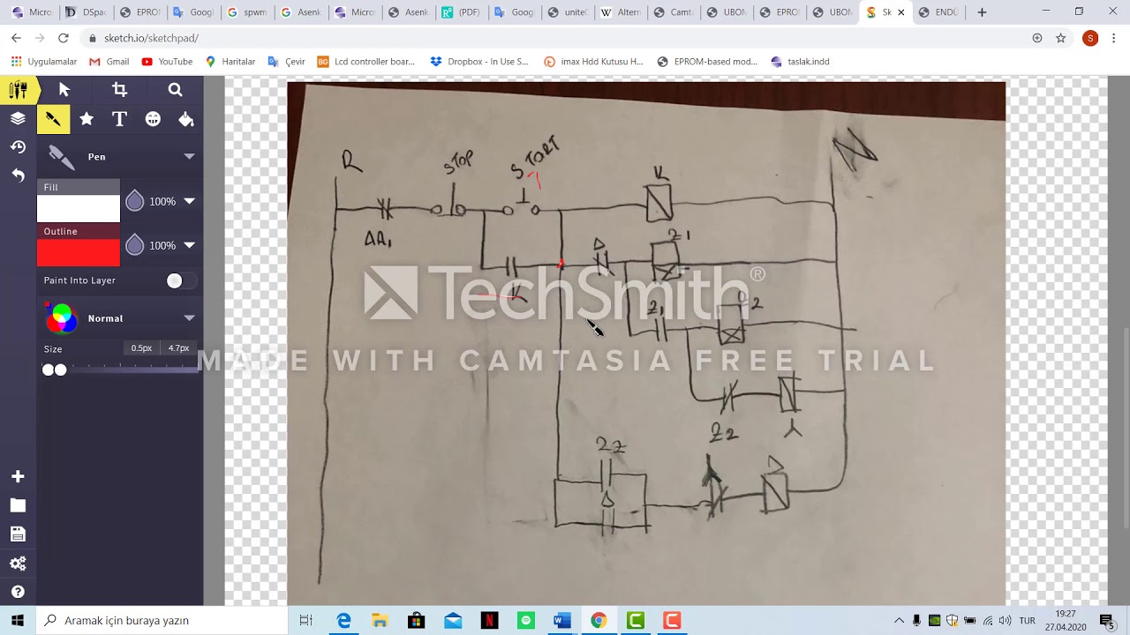Click the folder Open icon in sidebar
1130x635 pixels.
click(18, 505)
